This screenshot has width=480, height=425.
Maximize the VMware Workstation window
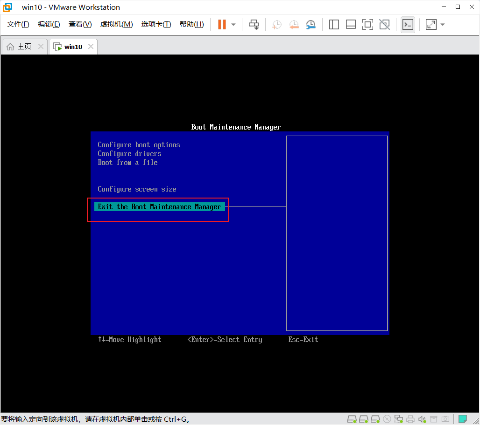[x=458, y=7]
